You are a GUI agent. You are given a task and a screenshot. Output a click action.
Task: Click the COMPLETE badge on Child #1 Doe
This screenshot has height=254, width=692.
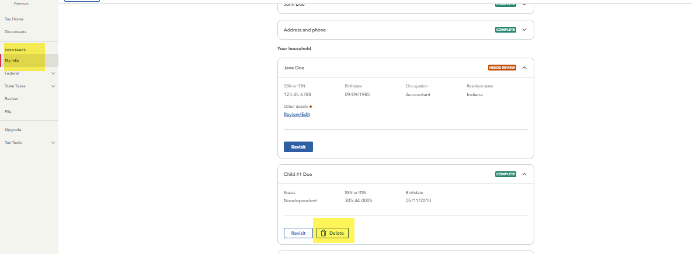click(506, 174)
